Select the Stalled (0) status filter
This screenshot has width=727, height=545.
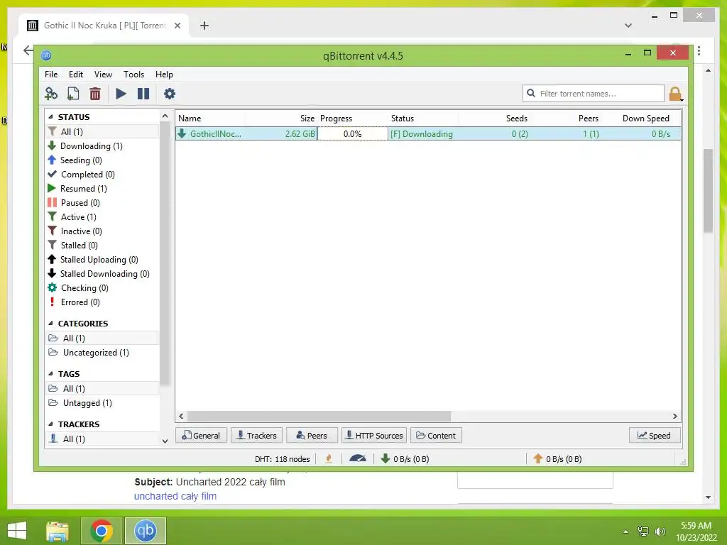point(102,245)
